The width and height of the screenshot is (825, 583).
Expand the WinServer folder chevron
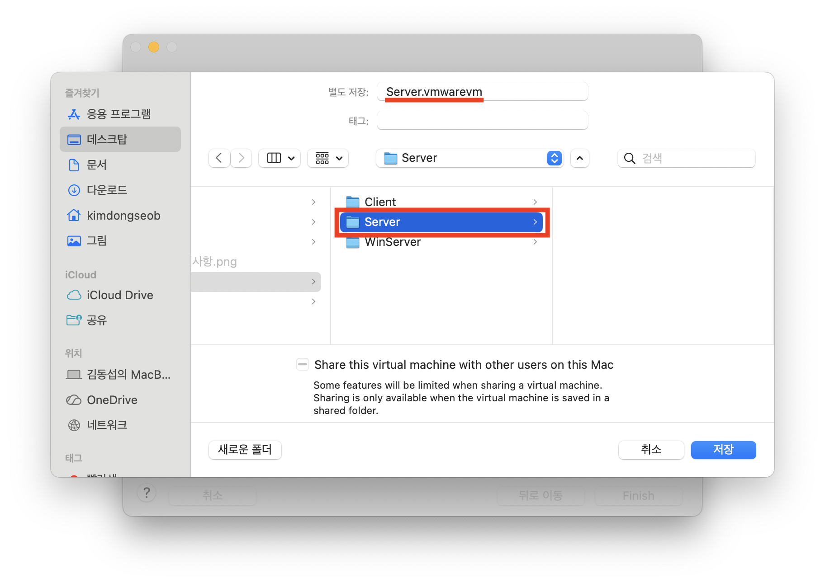pos(535,242)
